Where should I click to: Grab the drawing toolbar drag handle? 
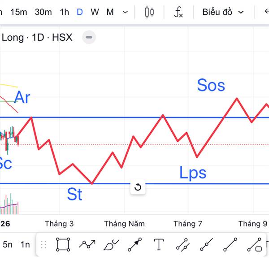click(43, 244)
